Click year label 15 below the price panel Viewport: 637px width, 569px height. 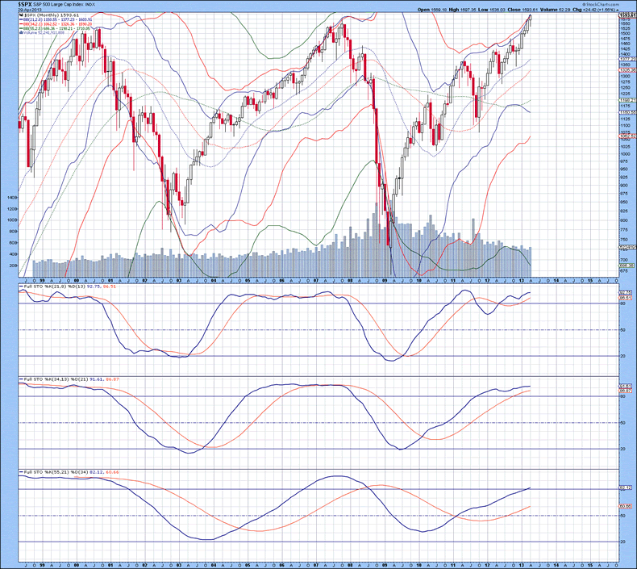(x=590, y=280)
